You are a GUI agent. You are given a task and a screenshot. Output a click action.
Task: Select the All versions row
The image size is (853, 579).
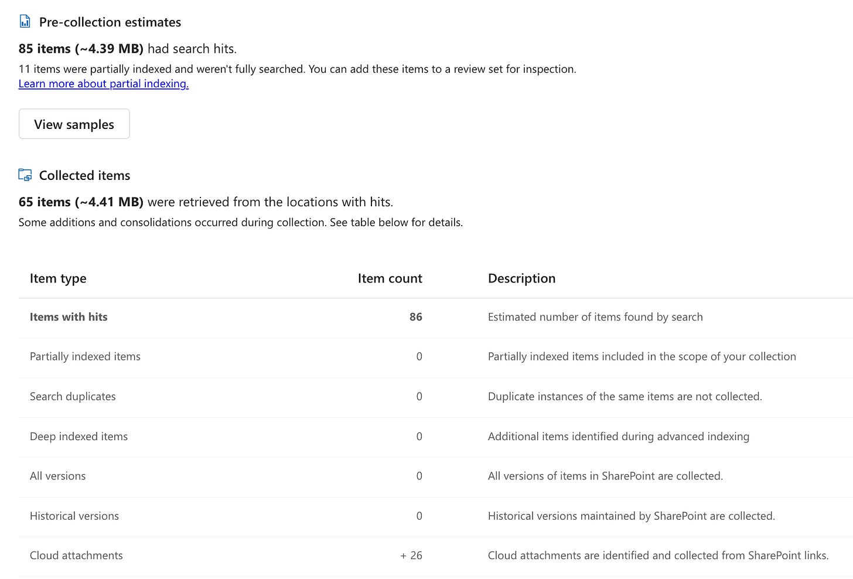point(57,476)
